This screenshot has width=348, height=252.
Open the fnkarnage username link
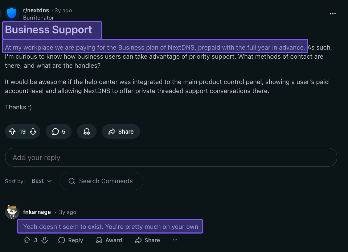37,212
